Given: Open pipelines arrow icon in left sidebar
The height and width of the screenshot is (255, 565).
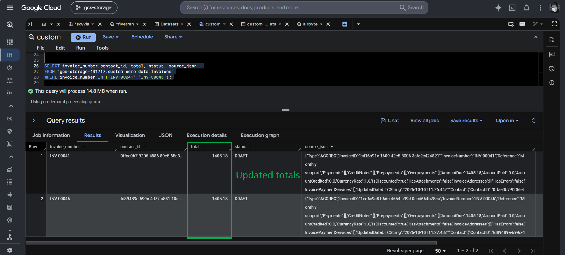Looking at the screenshot, I should point(10,93).
